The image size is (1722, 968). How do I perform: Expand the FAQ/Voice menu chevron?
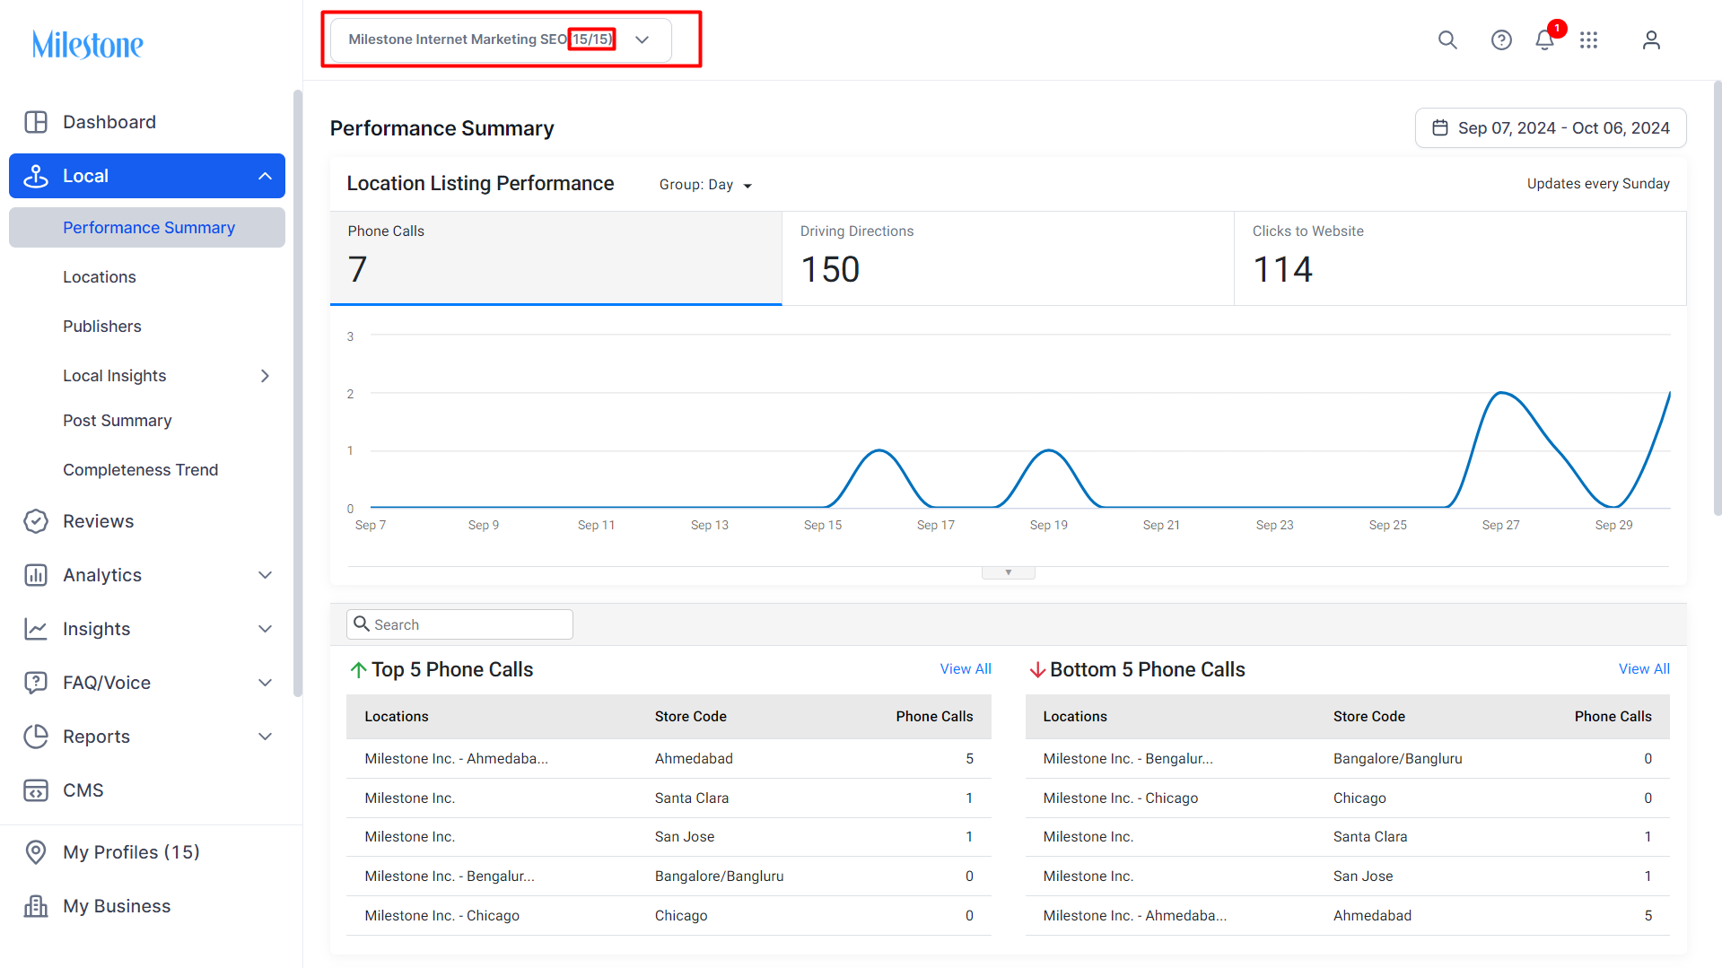pos(265,683)
